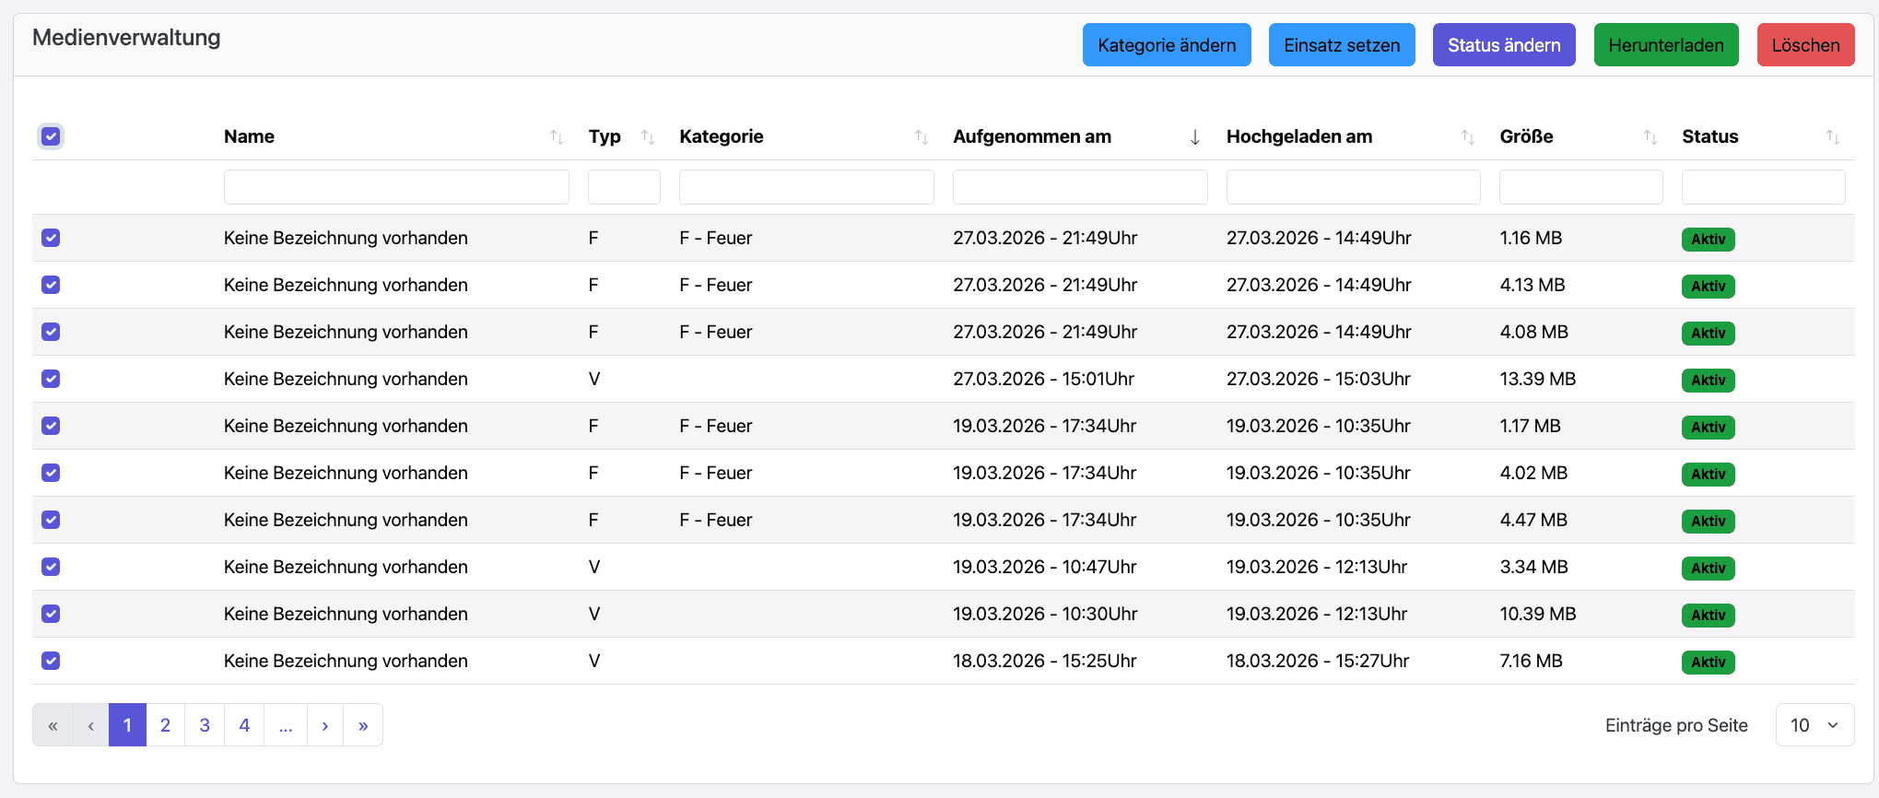Navigate to page 4 in pagination

[x=244, y=725]
